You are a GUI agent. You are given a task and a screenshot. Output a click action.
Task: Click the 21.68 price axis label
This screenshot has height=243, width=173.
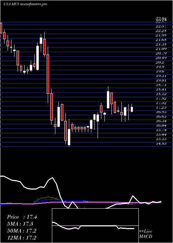(x=161, y=40)
